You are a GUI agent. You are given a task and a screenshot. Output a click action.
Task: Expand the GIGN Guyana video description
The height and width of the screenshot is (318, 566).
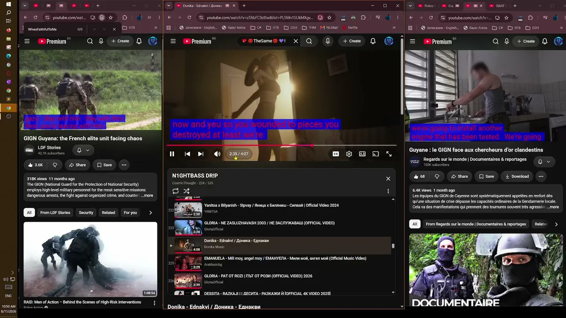[x=147, y=196]
